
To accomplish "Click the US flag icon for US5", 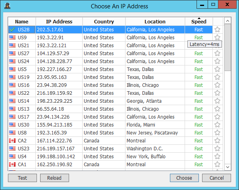I will tap(12, 69).
